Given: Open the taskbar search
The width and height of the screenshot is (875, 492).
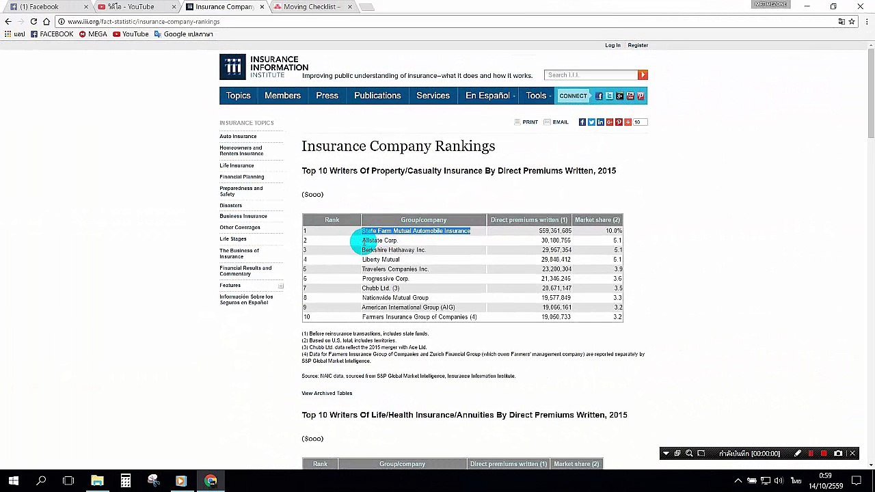Looking at the screenshot, I should [x=41, y=481].
